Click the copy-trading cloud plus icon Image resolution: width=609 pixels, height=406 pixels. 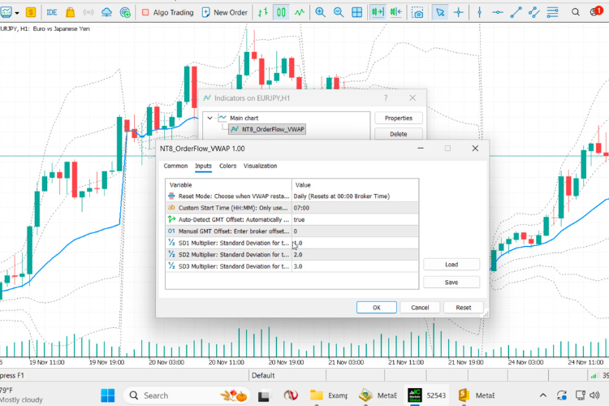pyautogui.click(x=125, y=12)
